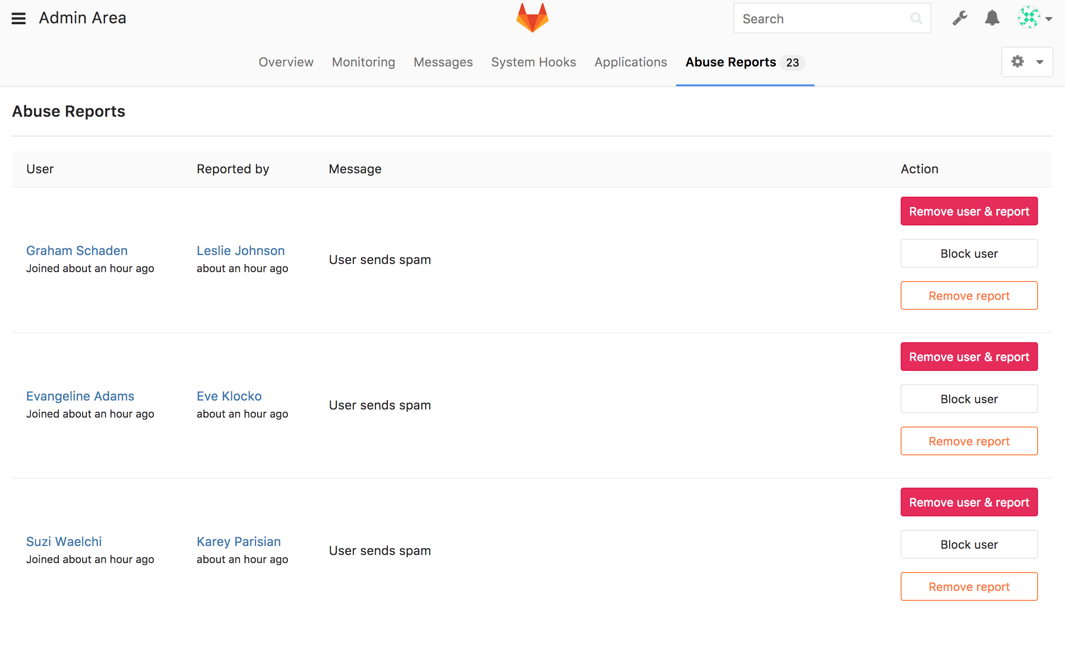Block user Graham Schaden
This screenshot has width=1065, height=652.
969,253
